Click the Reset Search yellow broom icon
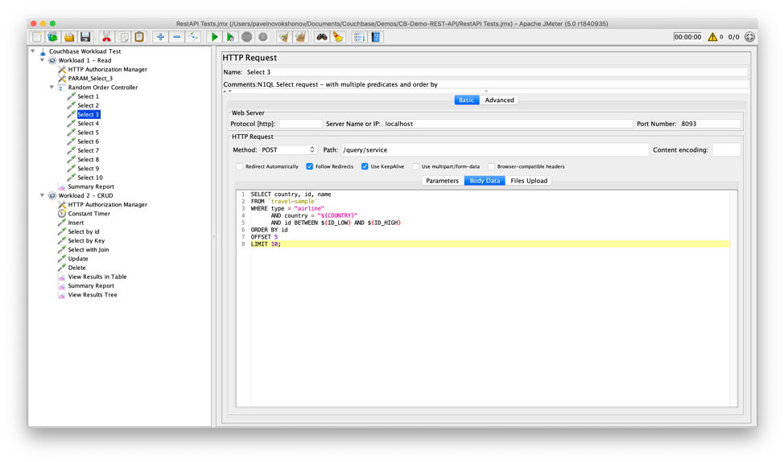 (x=338, y=37)
